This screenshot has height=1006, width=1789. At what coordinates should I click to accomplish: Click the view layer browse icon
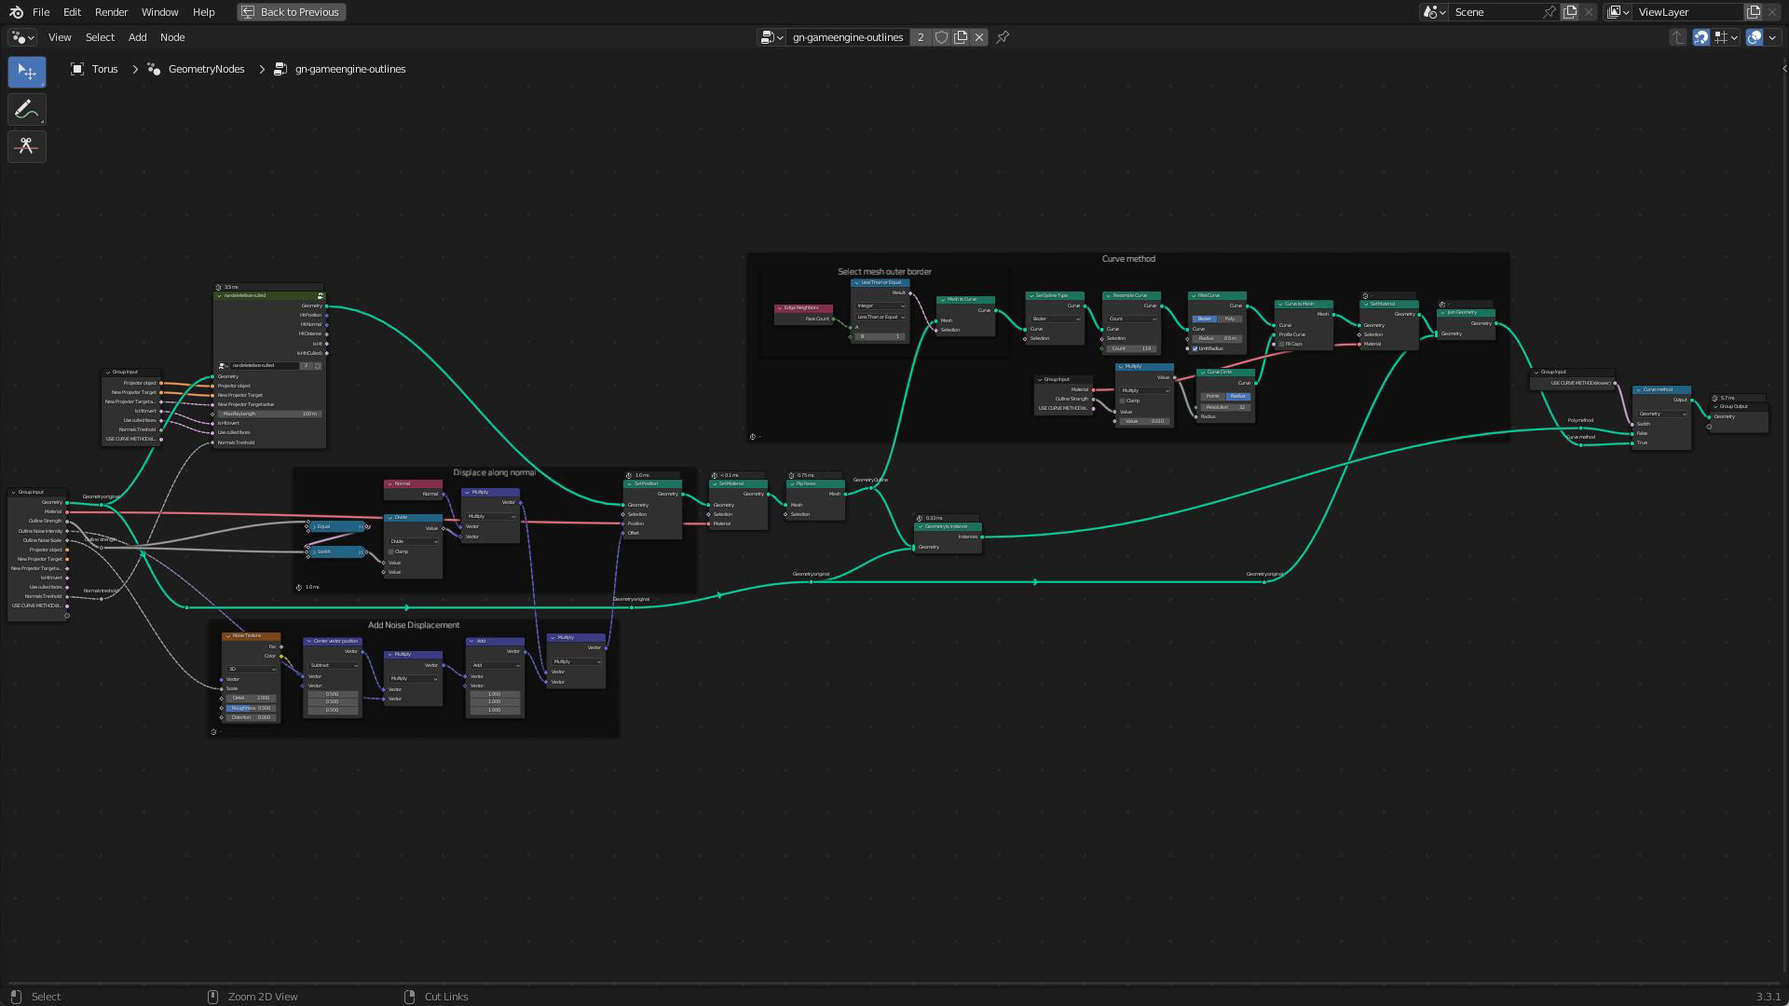[1618, 12]
